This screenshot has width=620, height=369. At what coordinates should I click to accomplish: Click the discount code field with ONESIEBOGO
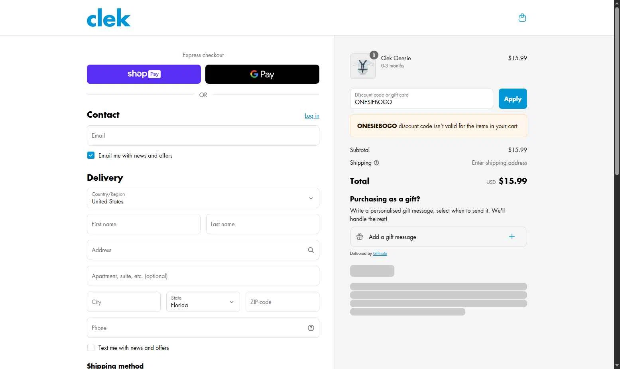click(x=421, y=99)
